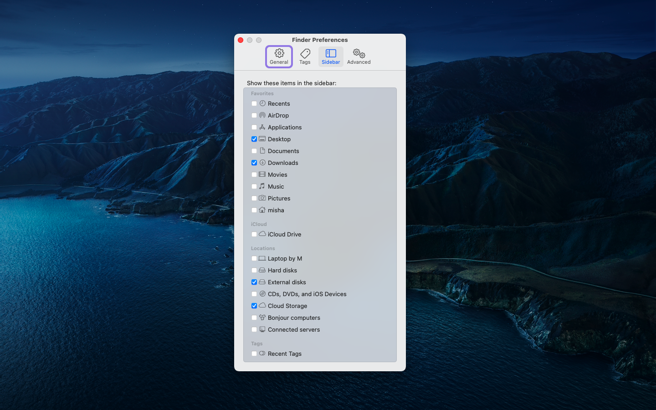Click the Documents page icon

(262, 151)
